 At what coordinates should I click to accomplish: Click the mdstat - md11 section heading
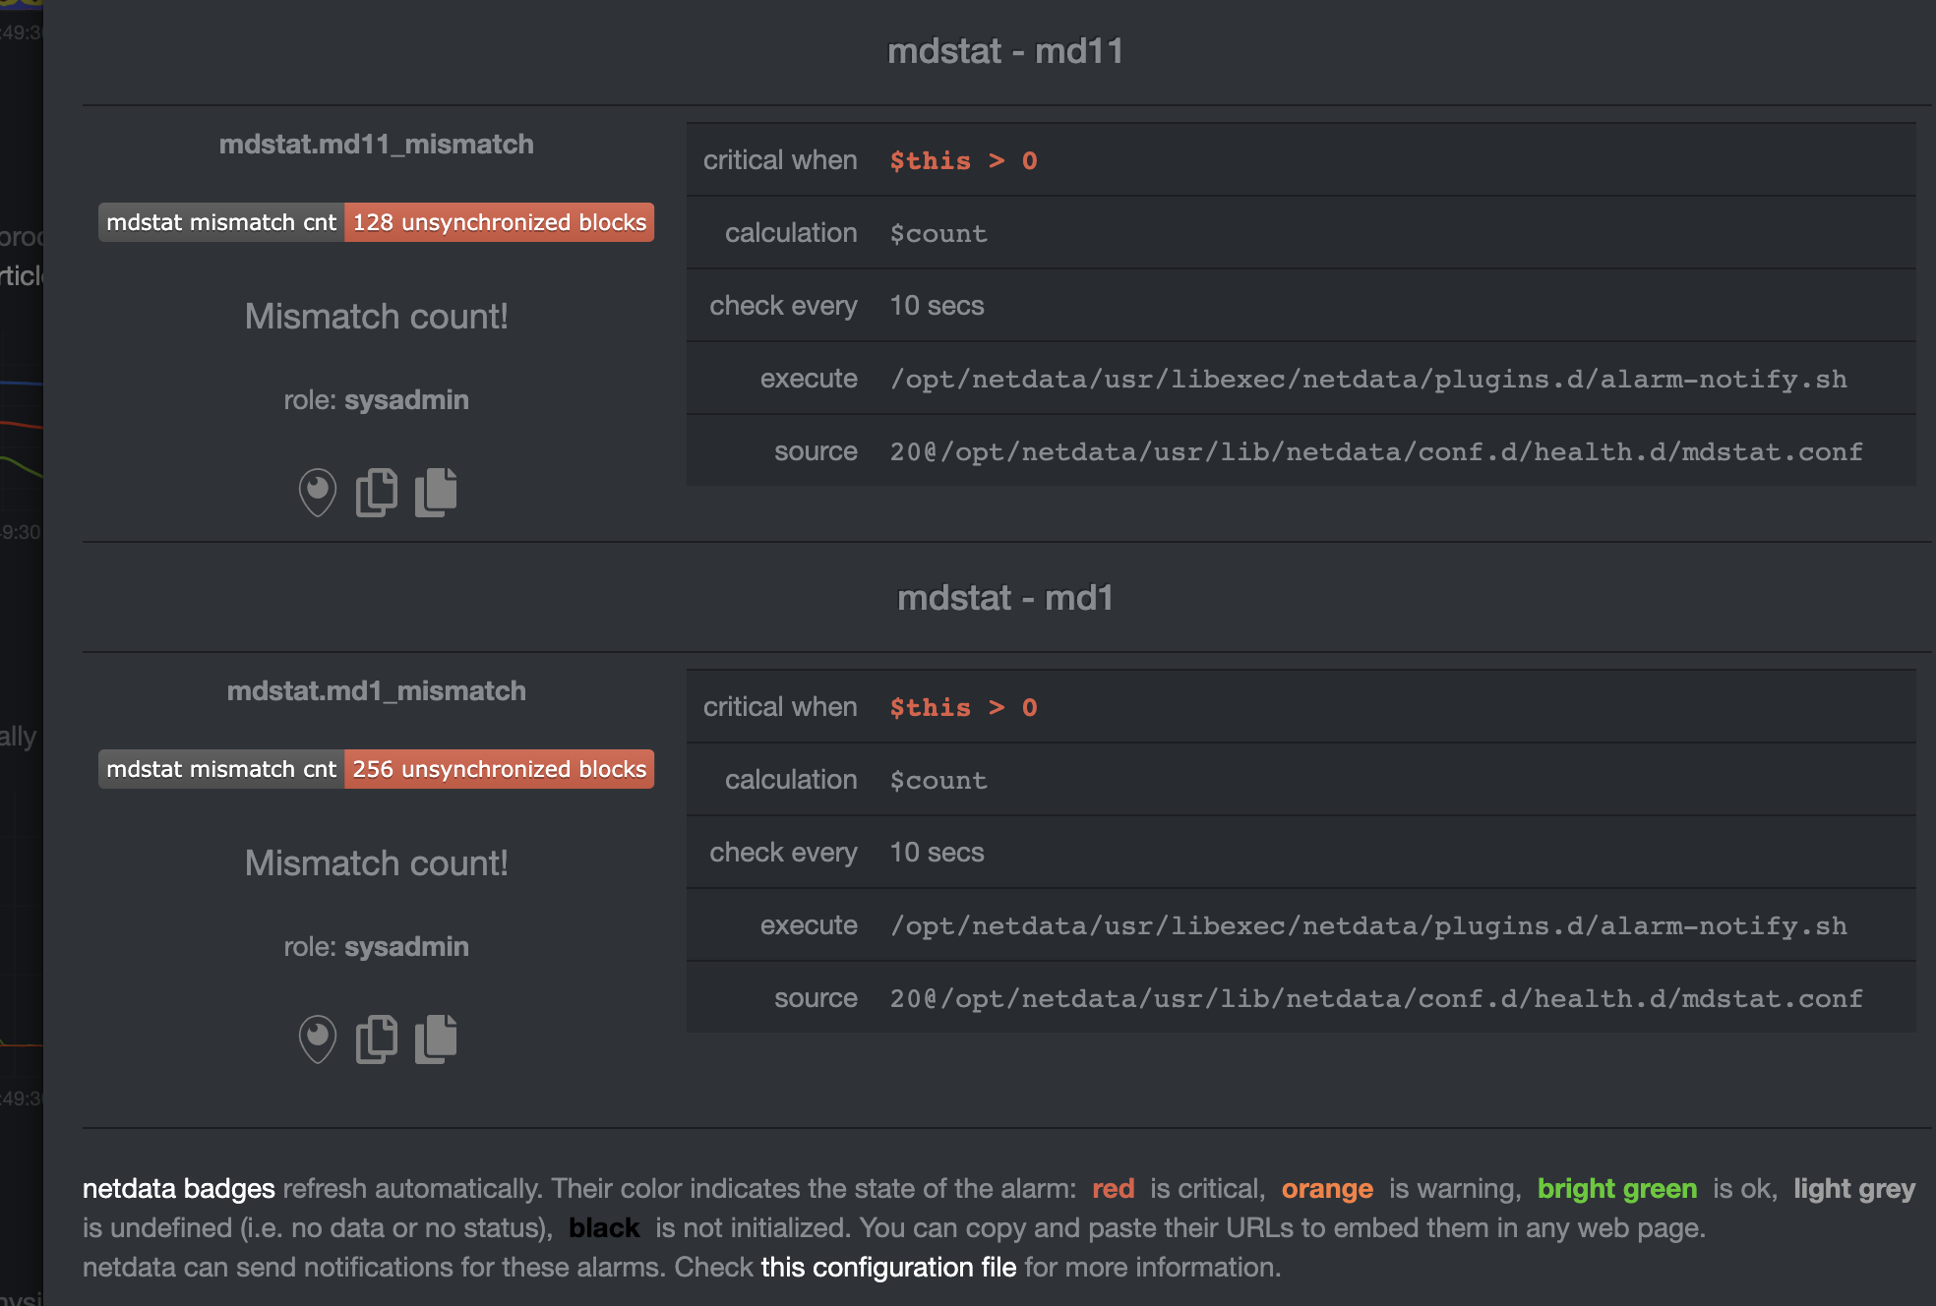point(1004,51)
